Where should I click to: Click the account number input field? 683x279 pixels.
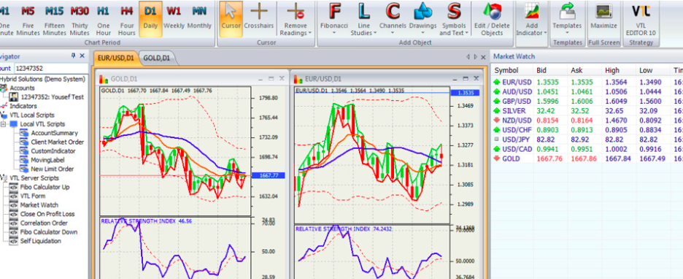(x=50, y=68)
